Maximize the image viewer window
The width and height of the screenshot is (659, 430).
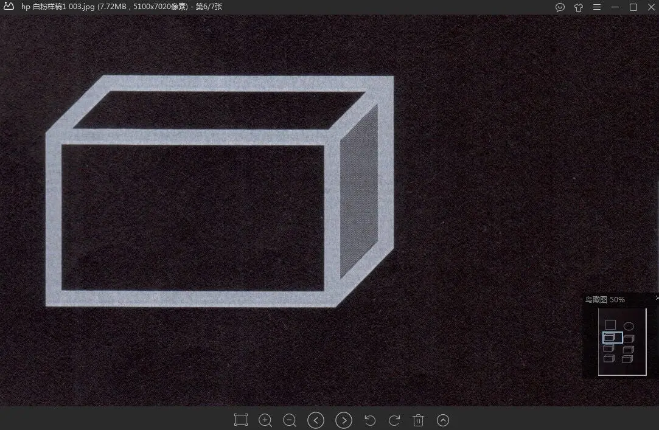(633, 7)
